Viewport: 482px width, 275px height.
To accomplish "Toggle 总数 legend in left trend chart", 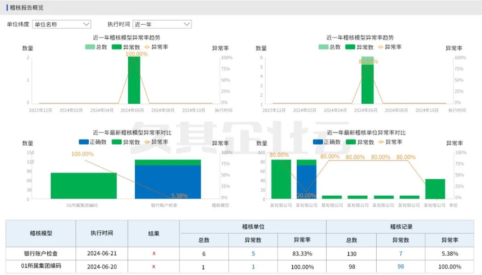I will (x=96, y=47).
